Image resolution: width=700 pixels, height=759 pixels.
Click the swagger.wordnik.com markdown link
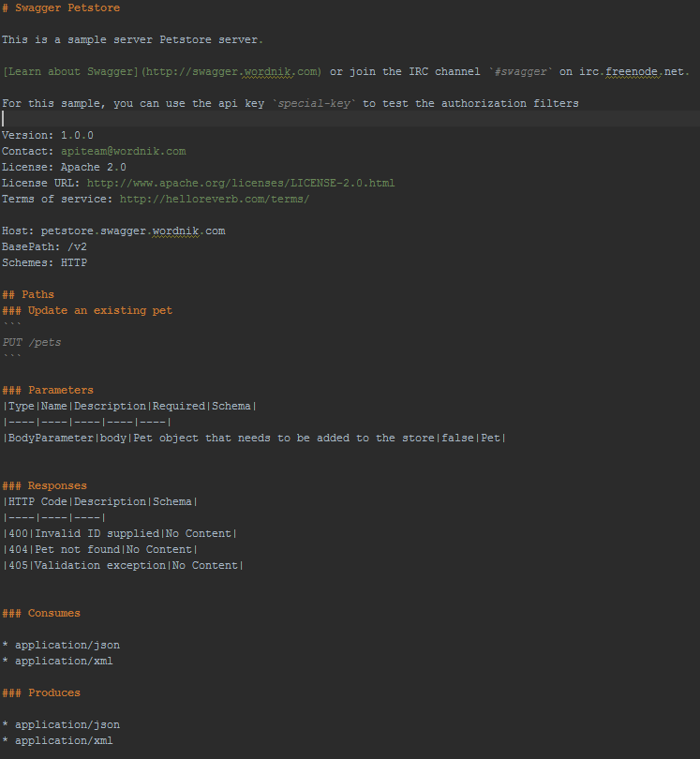(x=162, y=71)
